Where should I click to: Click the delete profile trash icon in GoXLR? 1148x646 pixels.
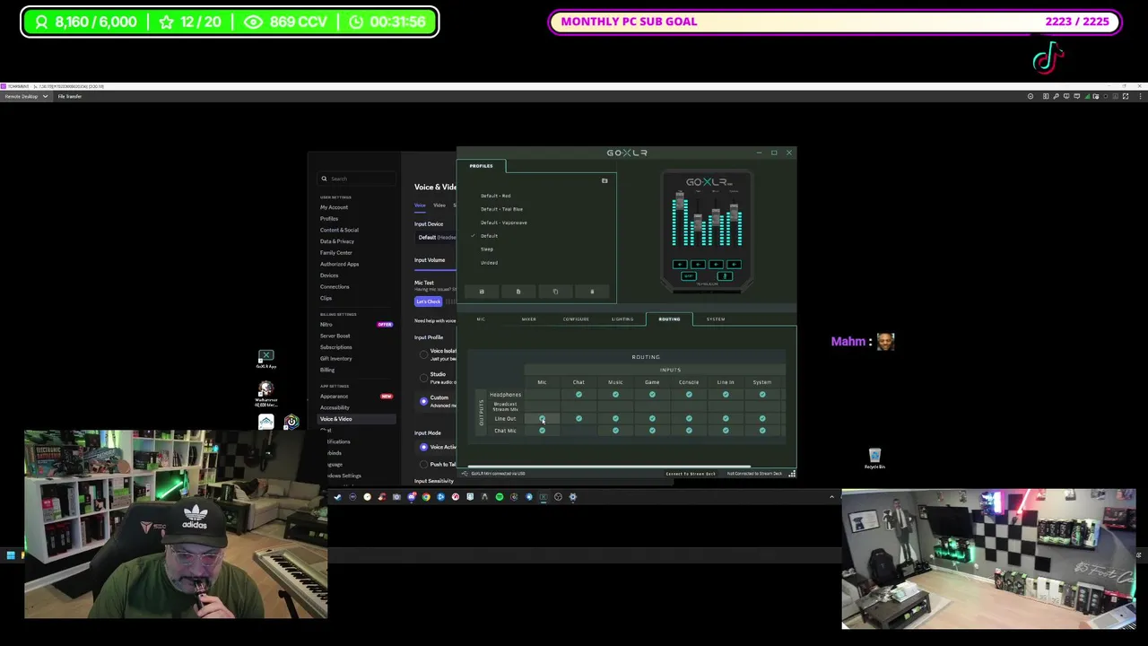point(592,292)
